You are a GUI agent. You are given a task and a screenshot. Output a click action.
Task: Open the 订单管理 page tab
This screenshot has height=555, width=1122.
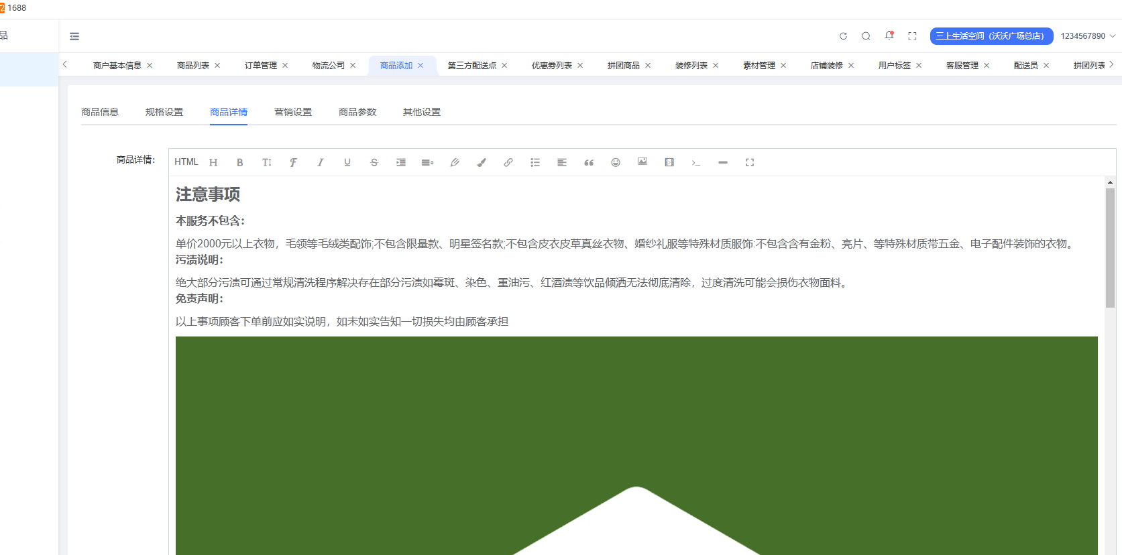click(260, 66)
